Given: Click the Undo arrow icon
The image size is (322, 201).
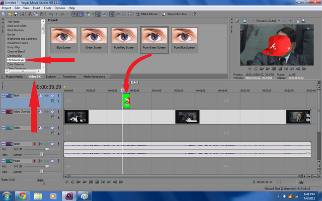Looking at the screenshot, I should click(51, 14).
